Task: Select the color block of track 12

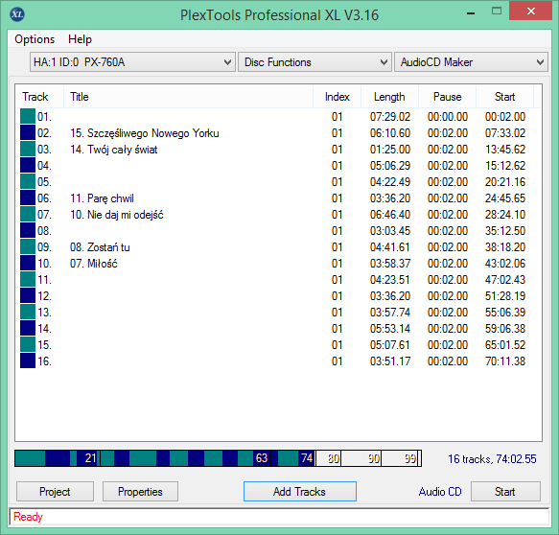Action: pyautogui.click(x=28, y=296)
